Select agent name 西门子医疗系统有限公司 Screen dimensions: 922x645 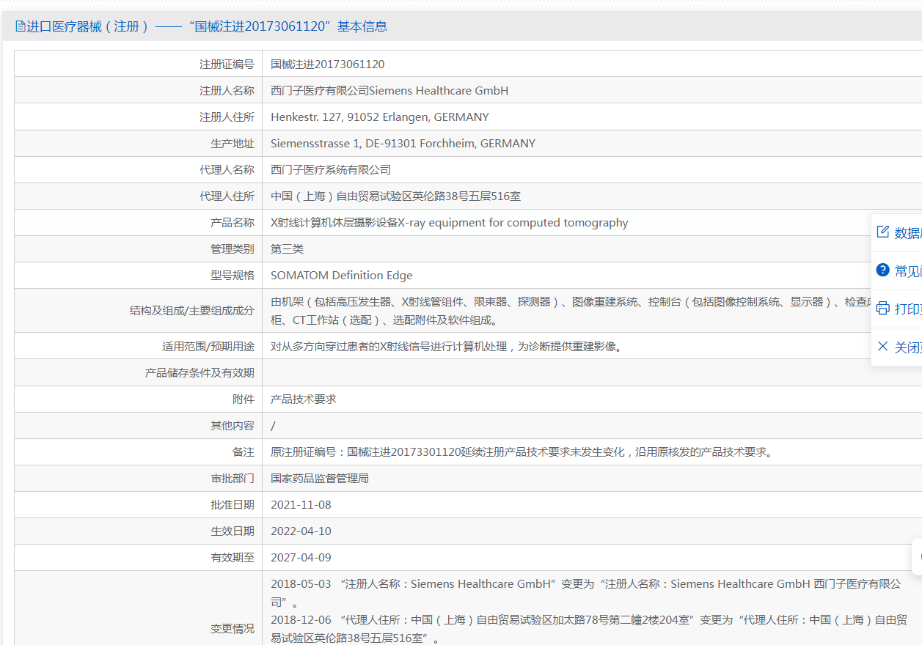[331, 170]
